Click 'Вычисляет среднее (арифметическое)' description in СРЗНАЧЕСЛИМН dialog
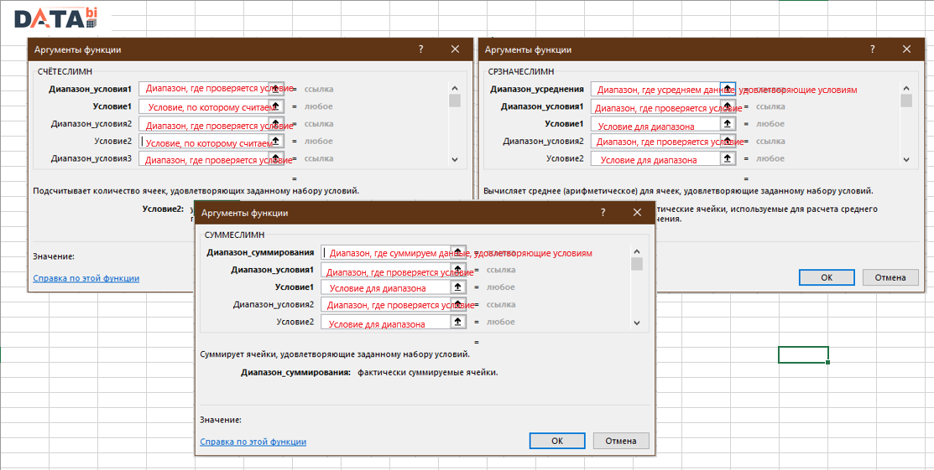This screenshot has width=934, height=470. pos(678,191)
